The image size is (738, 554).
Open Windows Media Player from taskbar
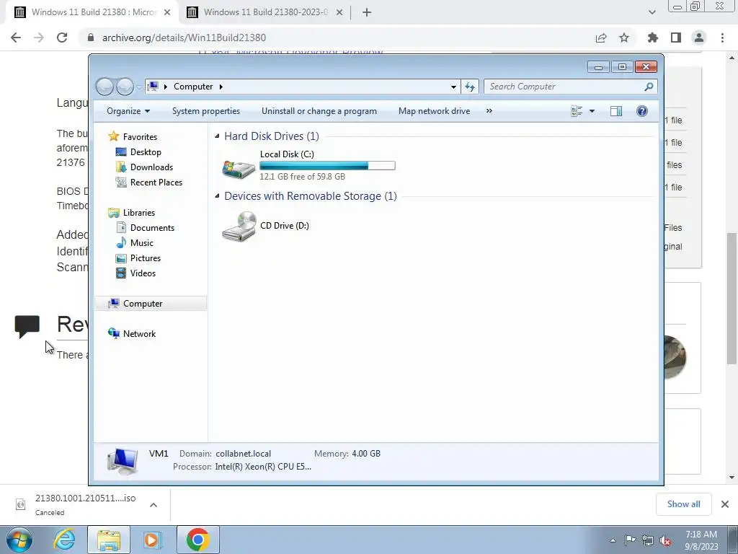coord(151,540)
